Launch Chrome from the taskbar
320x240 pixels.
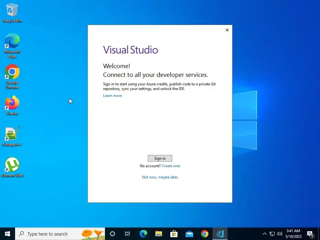tap(204, 234)
